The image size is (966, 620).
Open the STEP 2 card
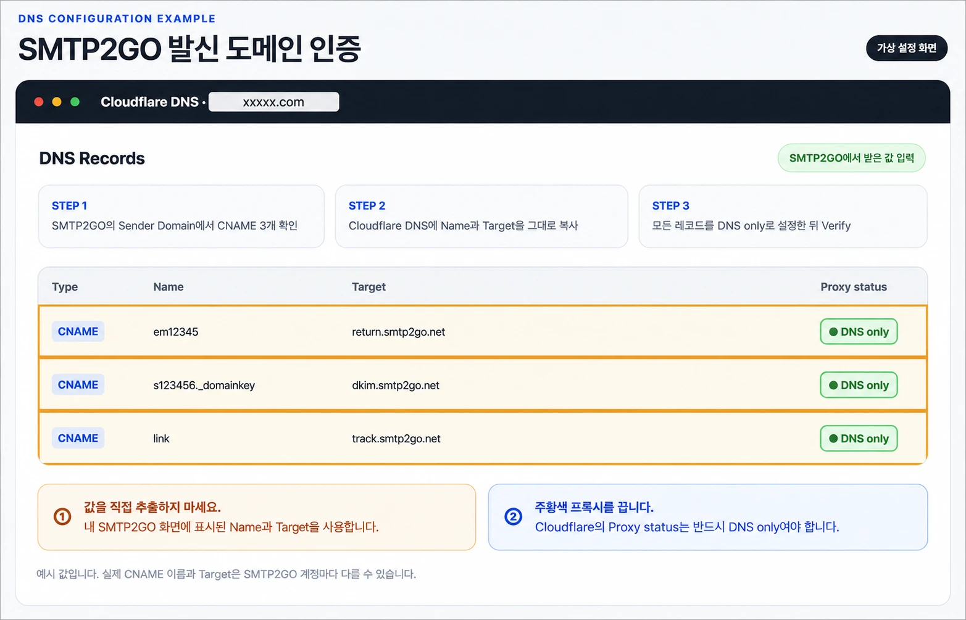(x=481, y=217)
